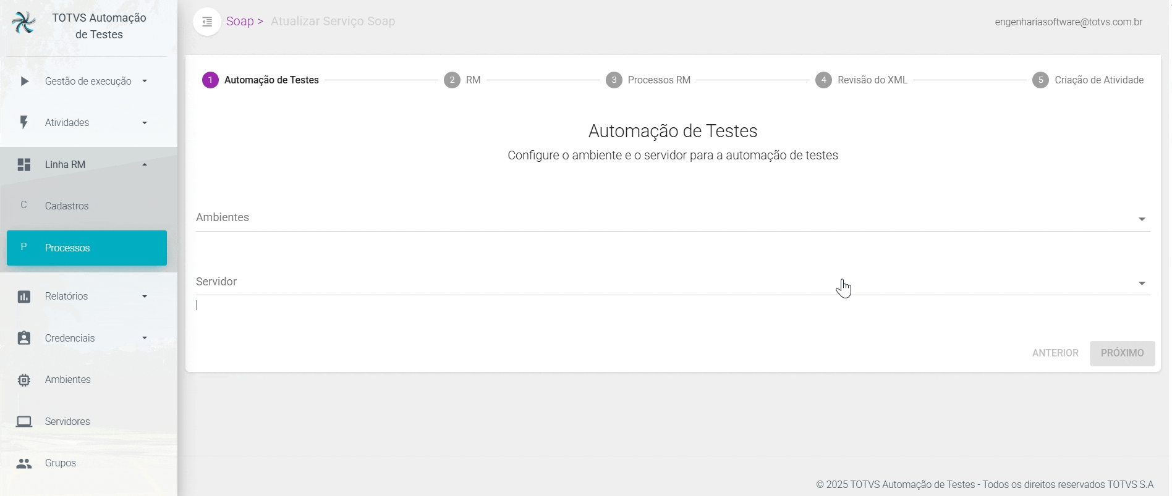The image size is (1172, 496).
Task: Click the chart icon beside Relatórios
Action: [24, 296]
